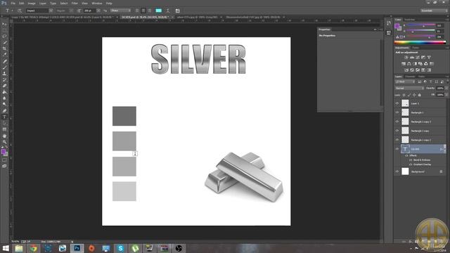This screenshot has width=450, height=253.
Task: Add a Black & White adjustment
Action: point(415,64)
